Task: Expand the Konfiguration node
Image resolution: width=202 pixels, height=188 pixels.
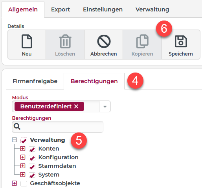Action: pyautogui.click(x=23, y=157)
